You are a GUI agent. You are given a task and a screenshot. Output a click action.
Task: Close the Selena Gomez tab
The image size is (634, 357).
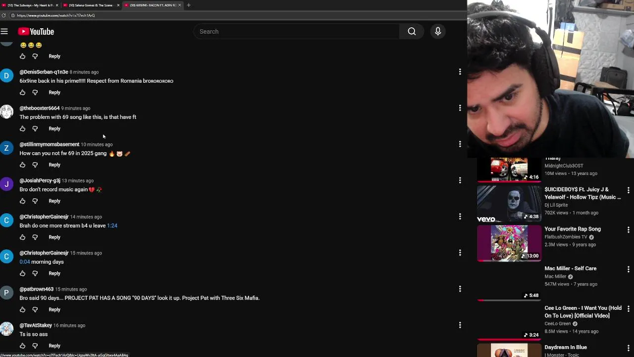click(x=118, y=5)
